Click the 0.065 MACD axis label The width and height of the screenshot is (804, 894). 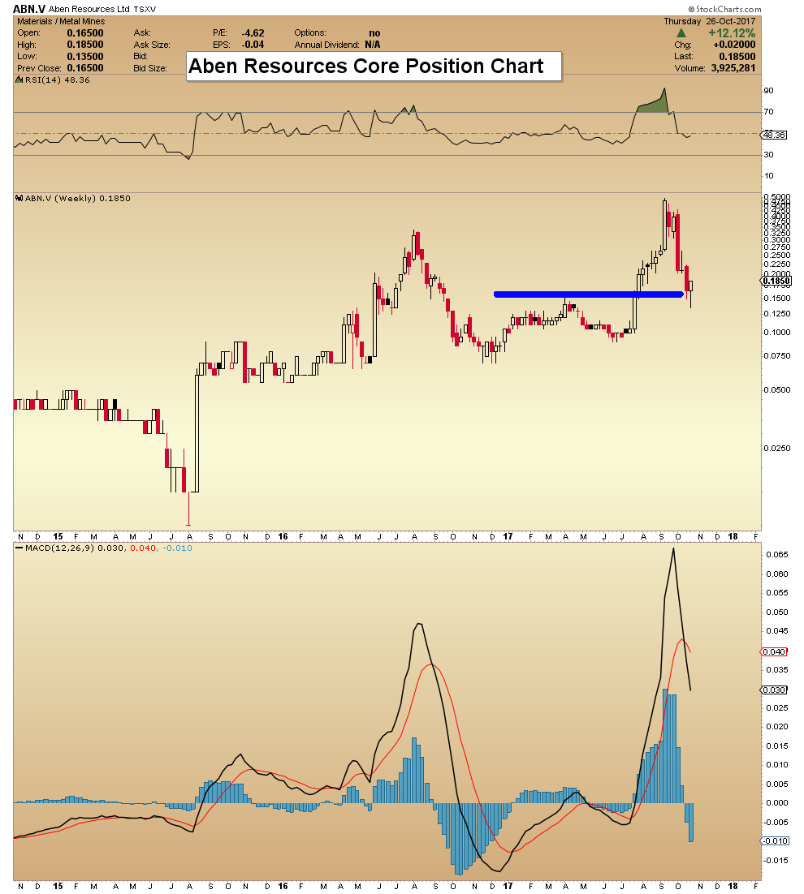(x=777, y=555)
